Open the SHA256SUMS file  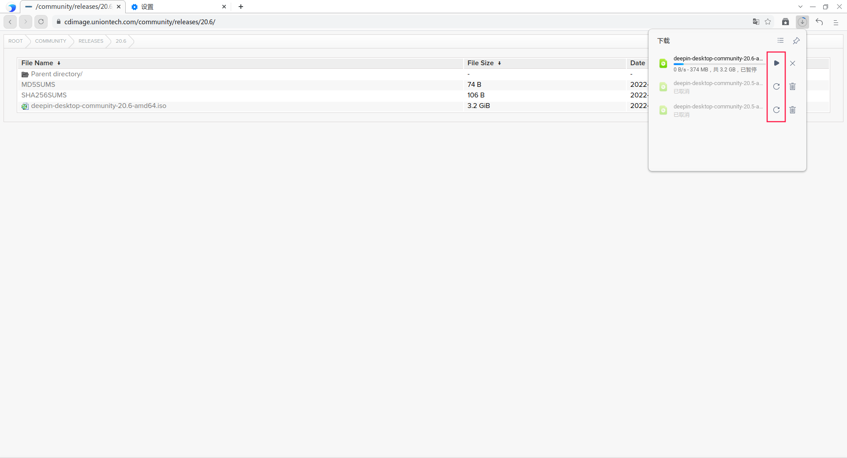pos(44,95)
